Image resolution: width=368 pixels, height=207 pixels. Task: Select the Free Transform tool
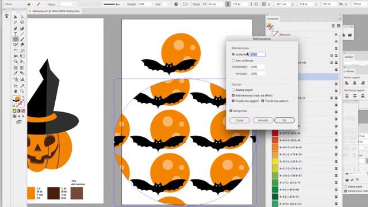[x=22, y=56]
